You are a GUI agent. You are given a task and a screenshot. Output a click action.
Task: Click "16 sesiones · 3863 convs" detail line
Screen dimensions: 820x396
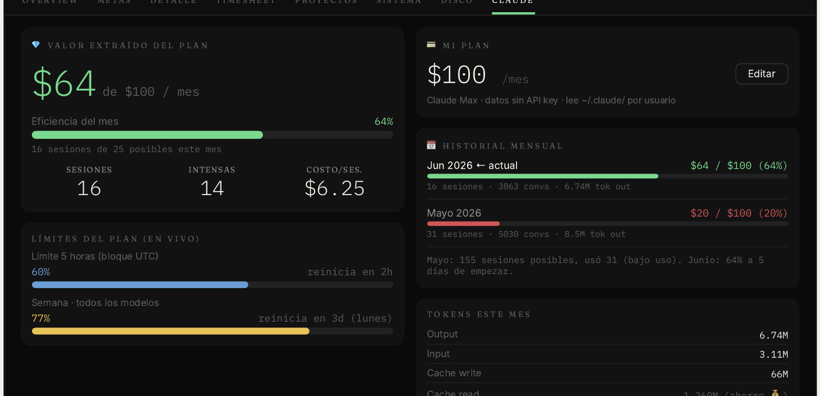coord(529,186)
